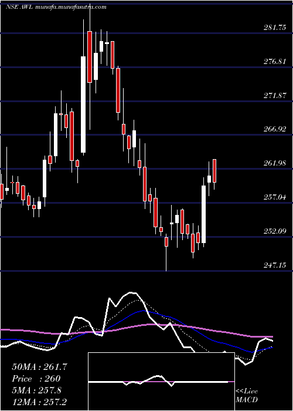This screenshot has height=411, width=293.
Task: Select the 247.15 price level label
Action: [275, 265]
